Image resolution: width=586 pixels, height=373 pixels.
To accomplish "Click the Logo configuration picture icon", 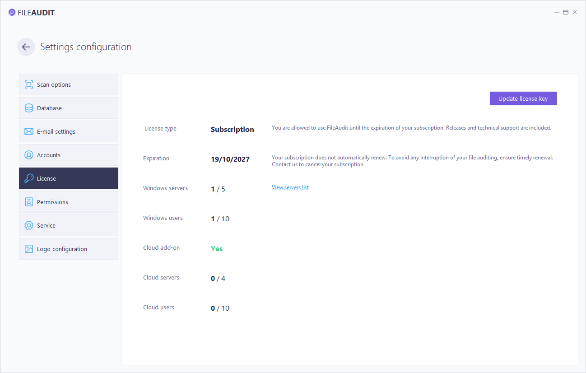I will point(29,249).
